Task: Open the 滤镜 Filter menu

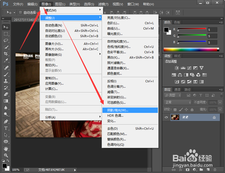Action: (103, 4)
